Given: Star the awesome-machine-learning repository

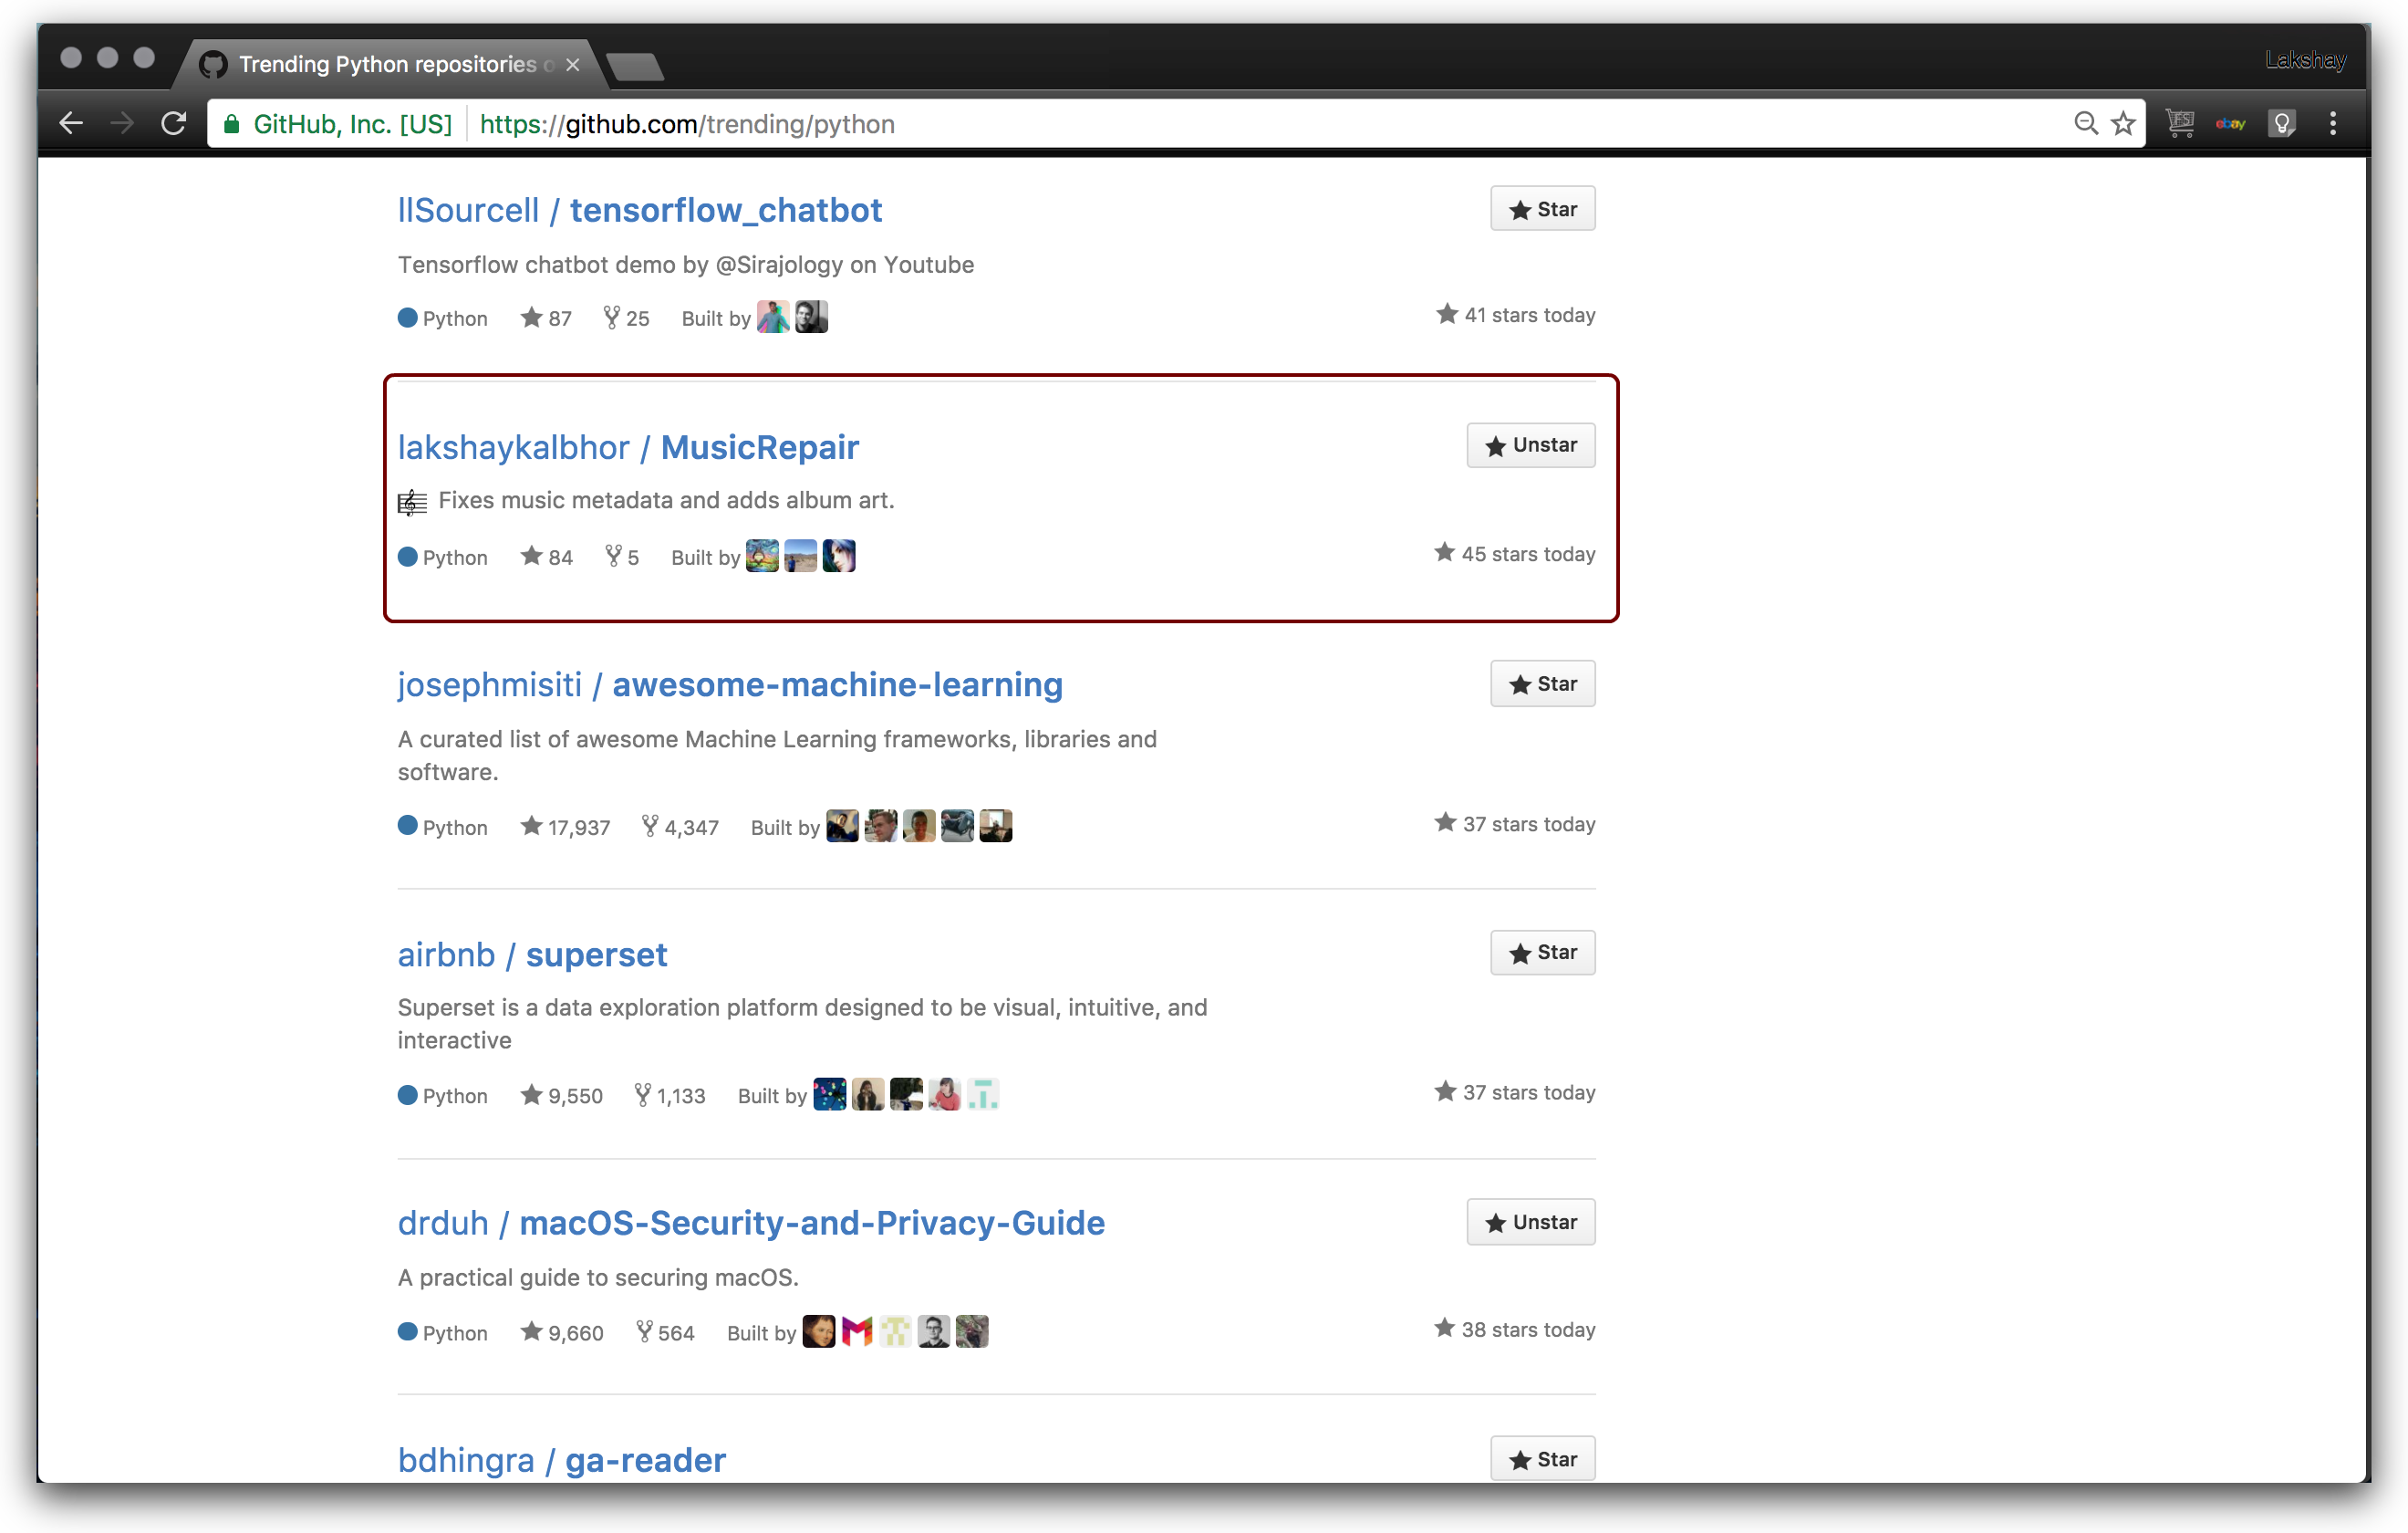Looking at the screenshot, I should (1542, 684).
